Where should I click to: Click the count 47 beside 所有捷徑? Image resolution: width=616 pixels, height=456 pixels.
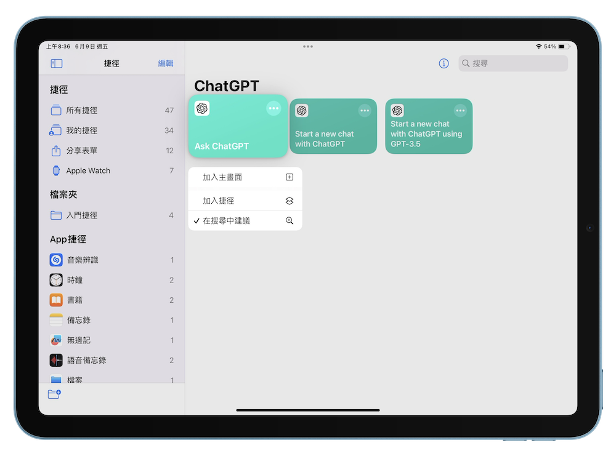click(x=169, y=110)
